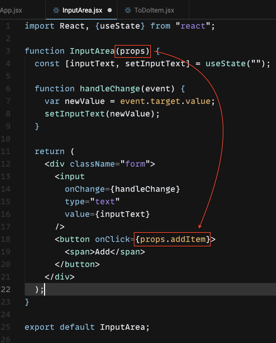Viewport: 276px width, 343px height.
Task: Click the closing "</div>" tag
Action: coord(60,277)
